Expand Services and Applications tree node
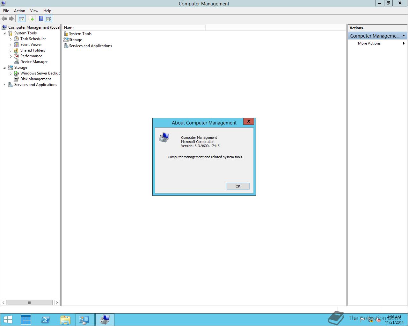This screenshot has width=408, height=326. [x=4, y=85]
